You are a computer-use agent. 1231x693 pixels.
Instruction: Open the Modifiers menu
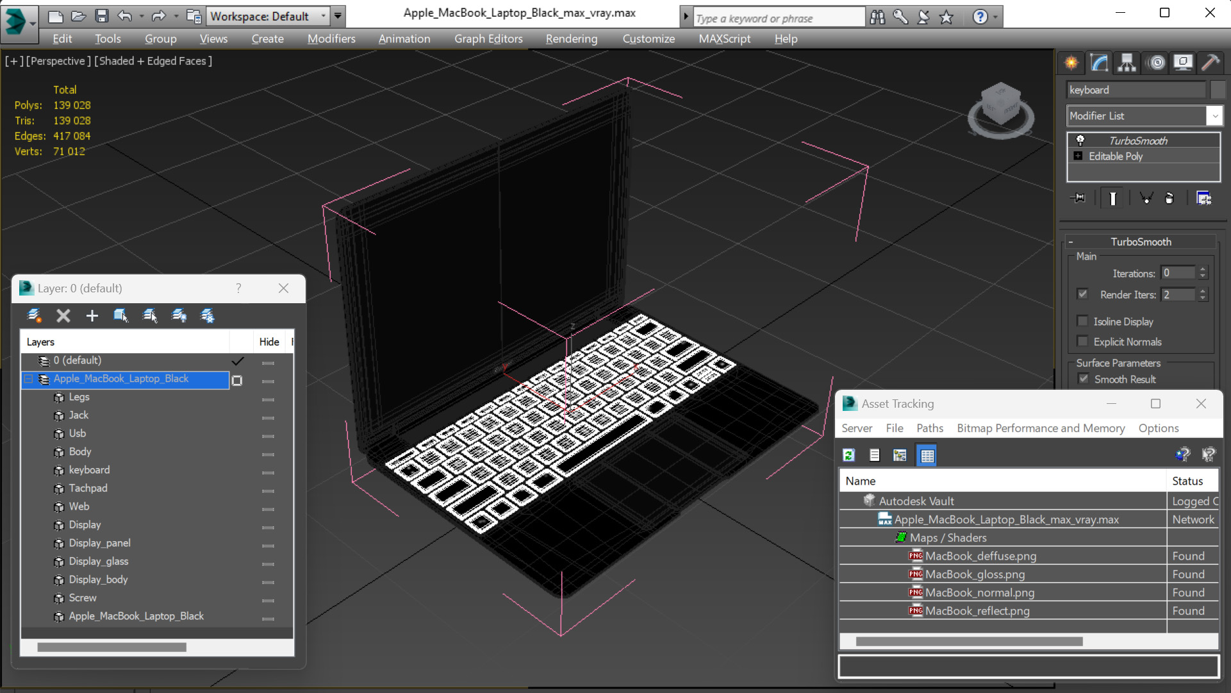click(331, 38)
